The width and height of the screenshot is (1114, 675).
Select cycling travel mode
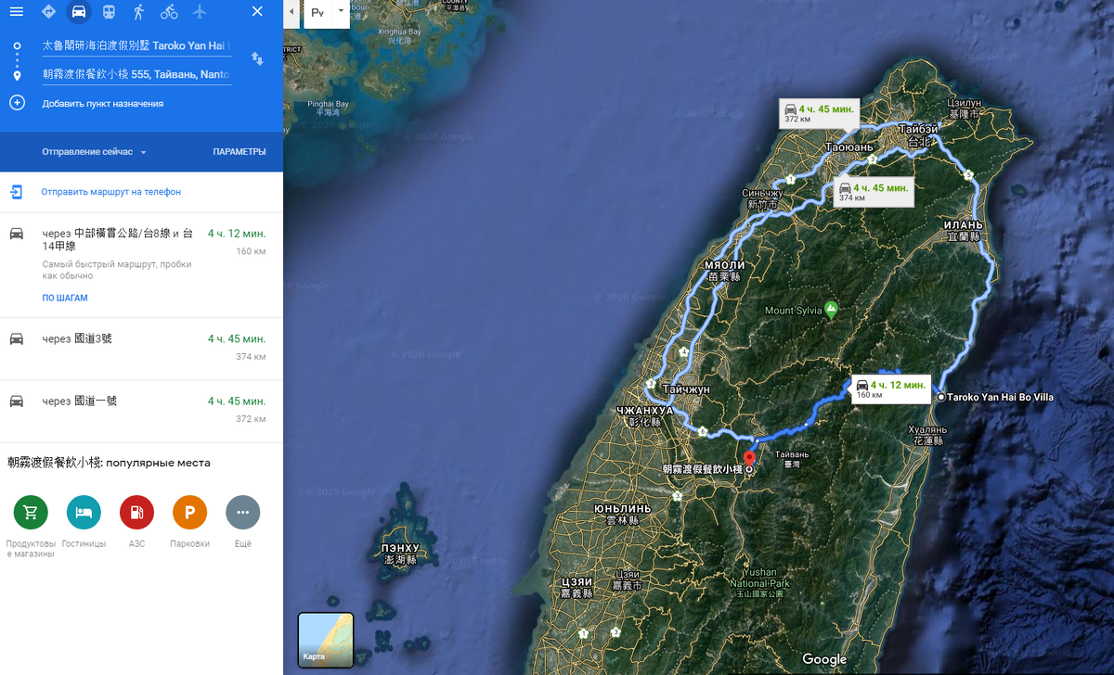169,11
